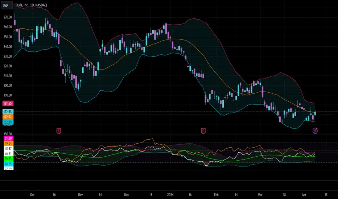The width and height of the screenshot is (338, 199).
Task: Click the 46.61 indicator value label
Action: coord(8,154)
